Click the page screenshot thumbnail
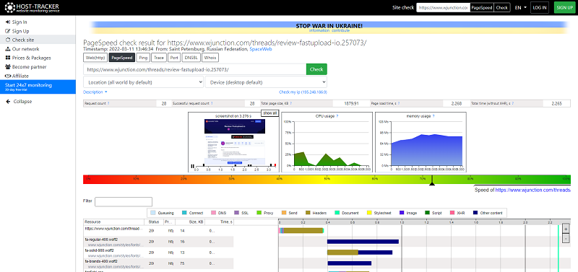The height and width of the screenshot is (272, 578). click(234, 141)
